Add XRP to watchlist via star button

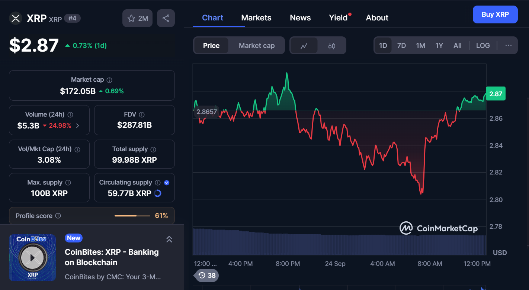pos(138,18)
